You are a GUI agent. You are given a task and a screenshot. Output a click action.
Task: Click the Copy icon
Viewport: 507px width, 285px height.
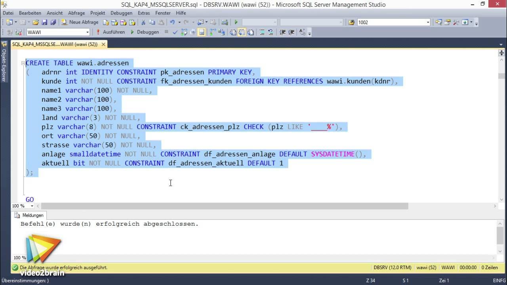pyautogui.click(x=152, y=22)
